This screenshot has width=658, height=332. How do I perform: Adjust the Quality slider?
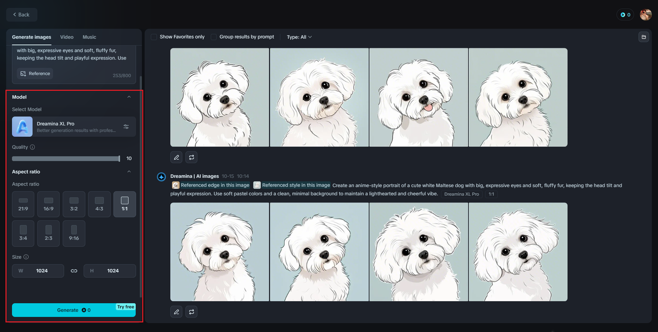point(66,158)
